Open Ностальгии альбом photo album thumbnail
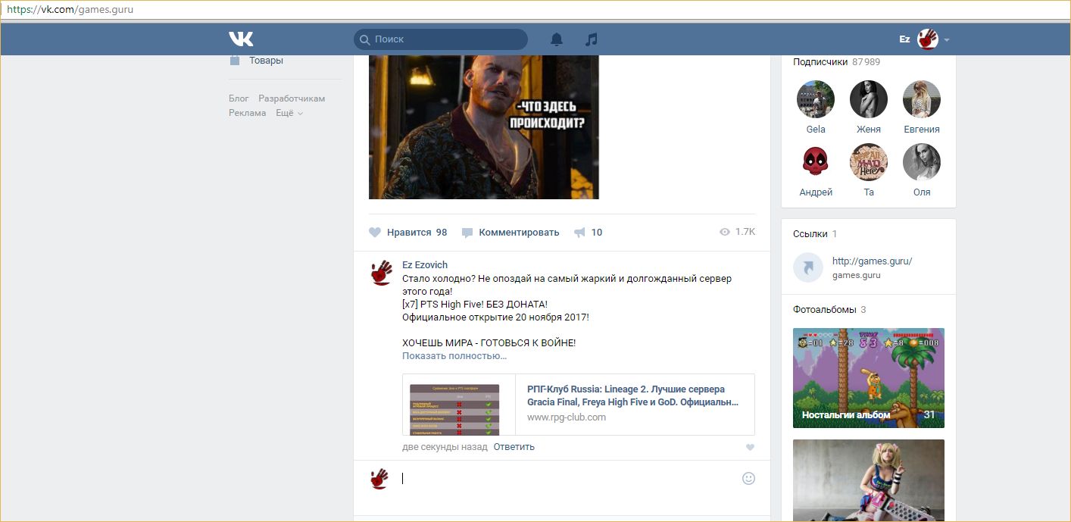Viewport: 1071px width, 522px height. [868, 377]
